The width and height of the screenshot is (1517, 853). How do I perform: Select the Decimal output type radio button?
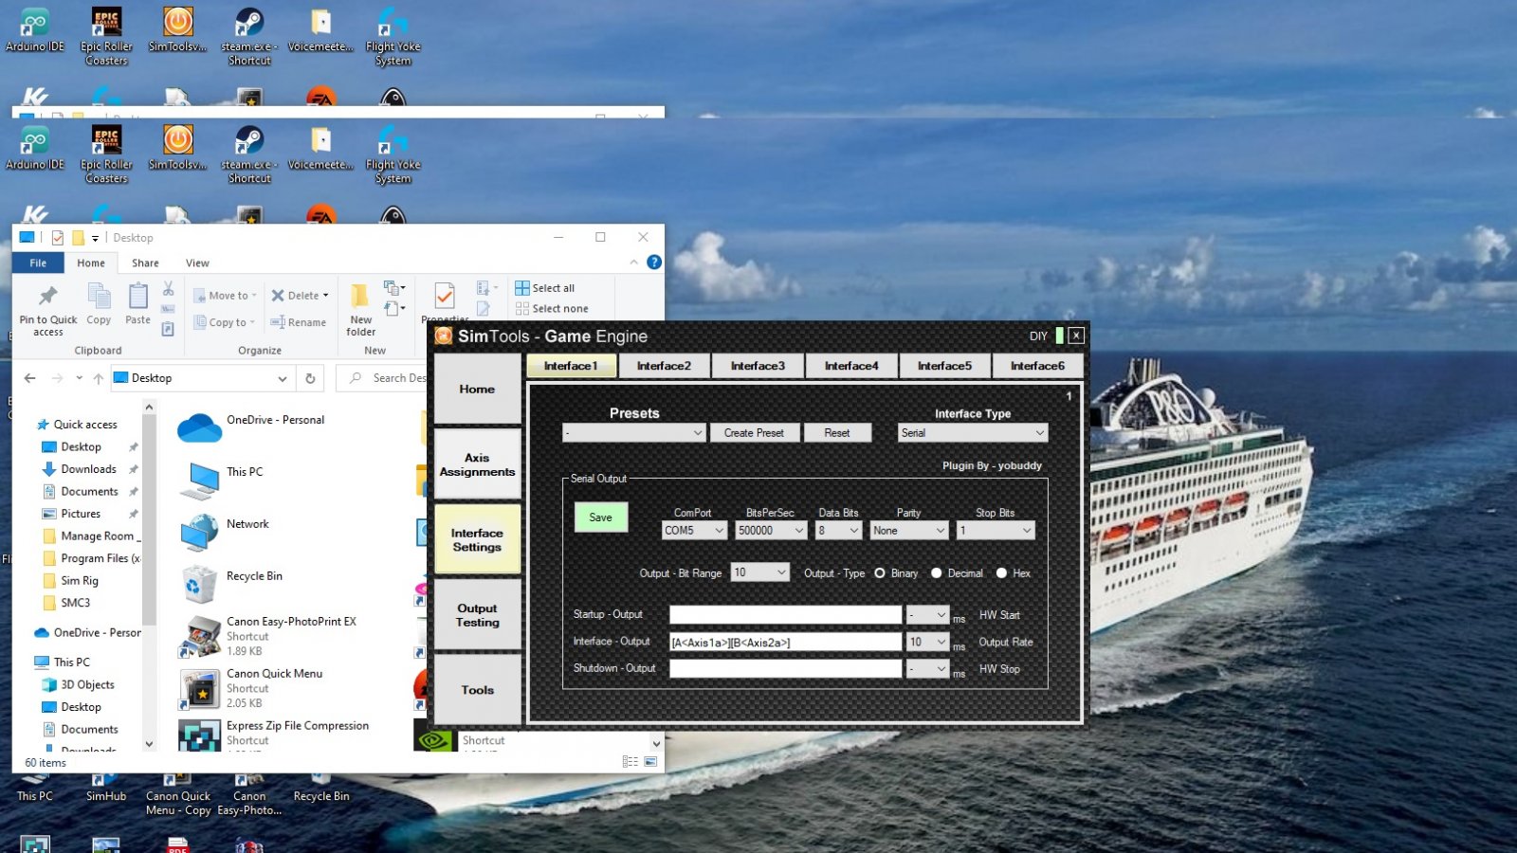point(937,573)
